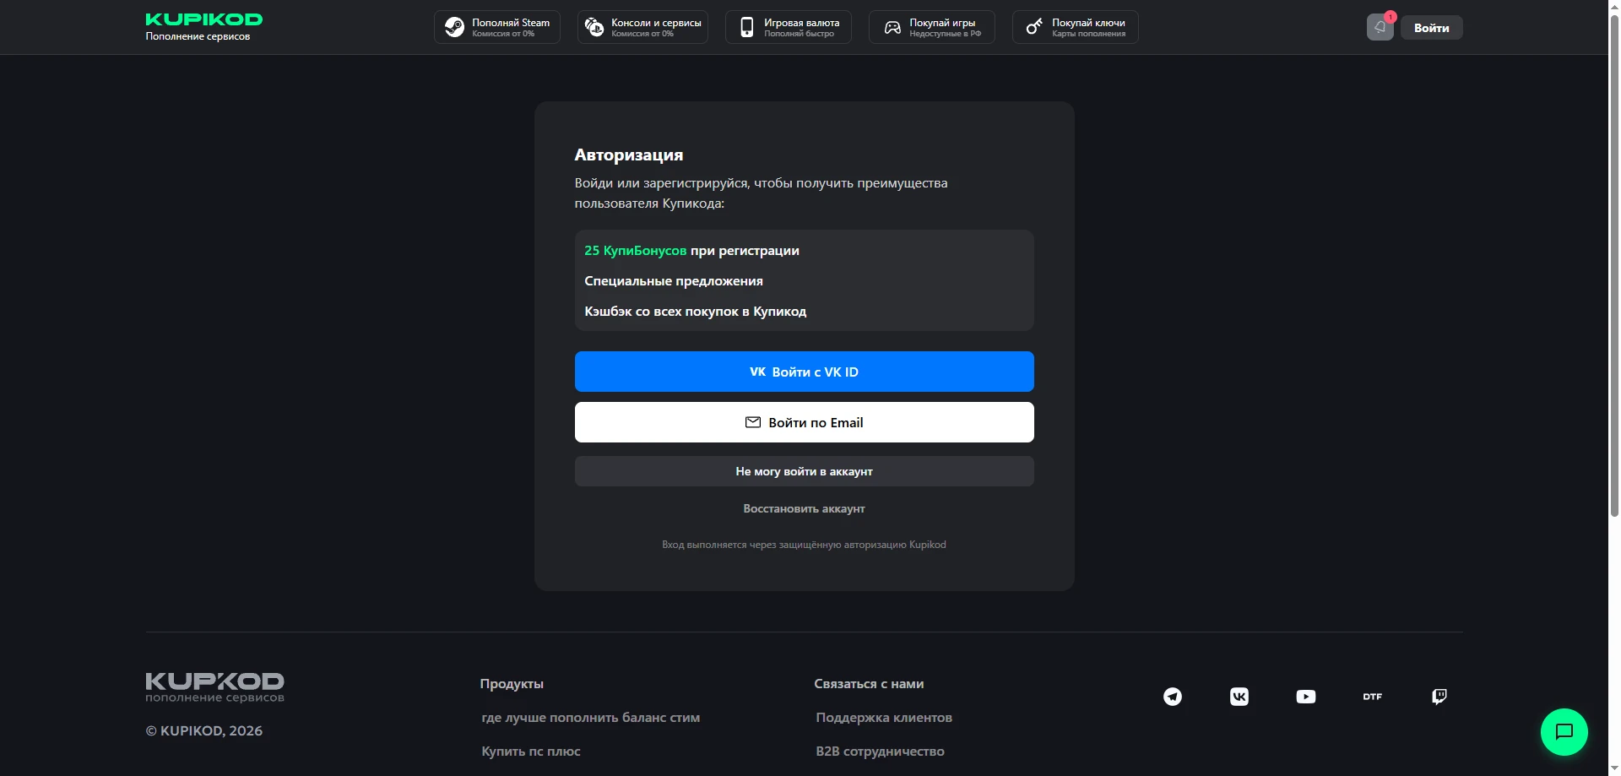Go to Игровая валюта section
This screenshot has height=776, width=1621.
[789, 27]
